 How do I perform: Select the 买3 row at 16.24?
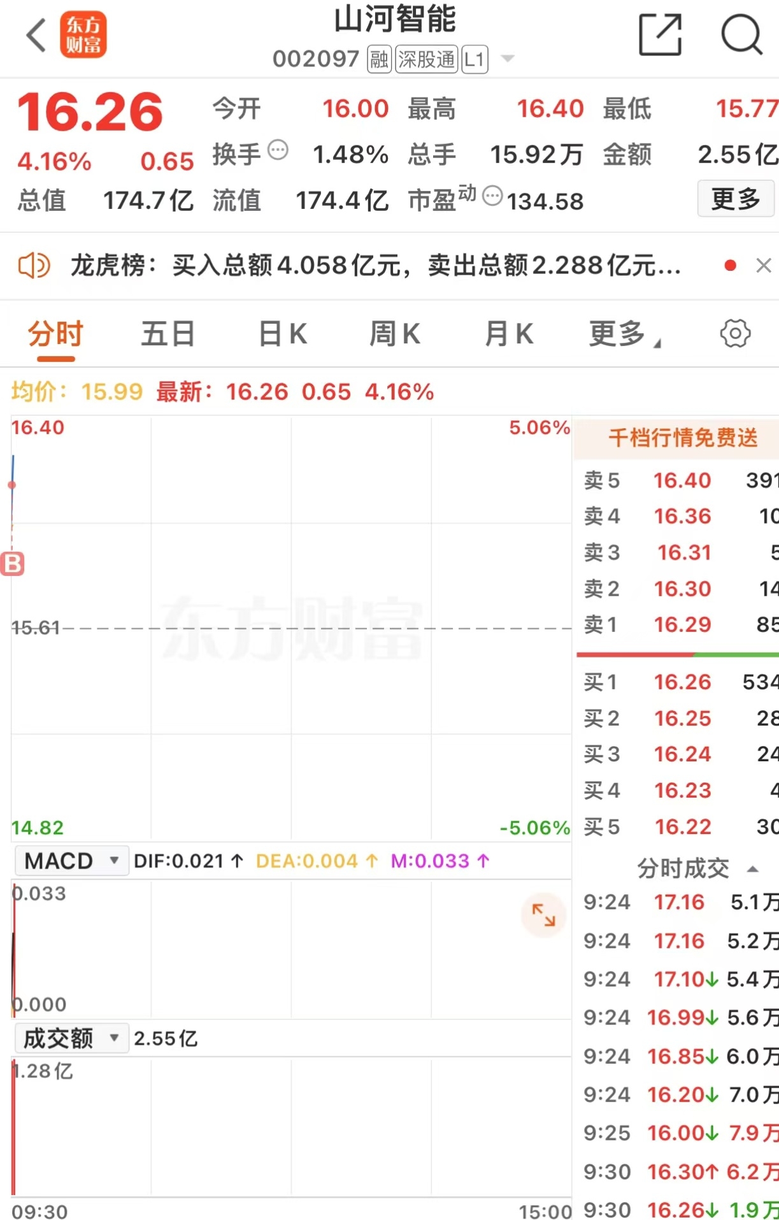tap(676, 754)
